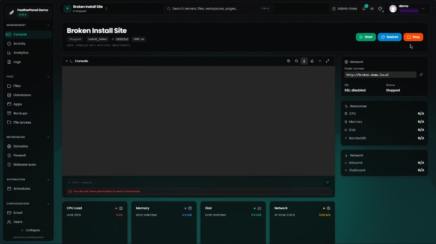Open Analytics from sidebar
Screen dimensions: 436x244
coord(29,53)
